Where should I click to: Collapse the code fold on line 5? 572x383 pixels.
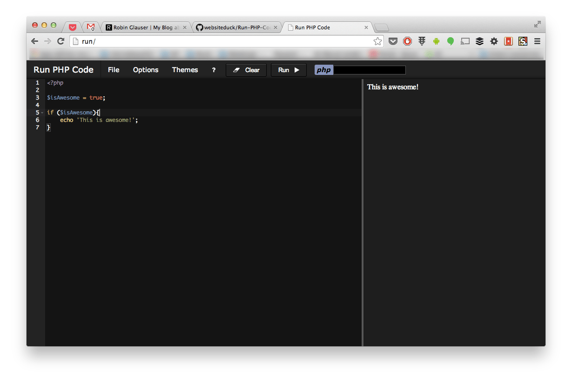pyautogui.click(x=42, y=112)
